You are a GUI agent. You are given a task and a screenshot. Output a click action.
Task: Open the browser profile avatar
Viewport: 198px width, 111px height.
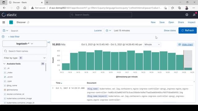coord(187,8)
